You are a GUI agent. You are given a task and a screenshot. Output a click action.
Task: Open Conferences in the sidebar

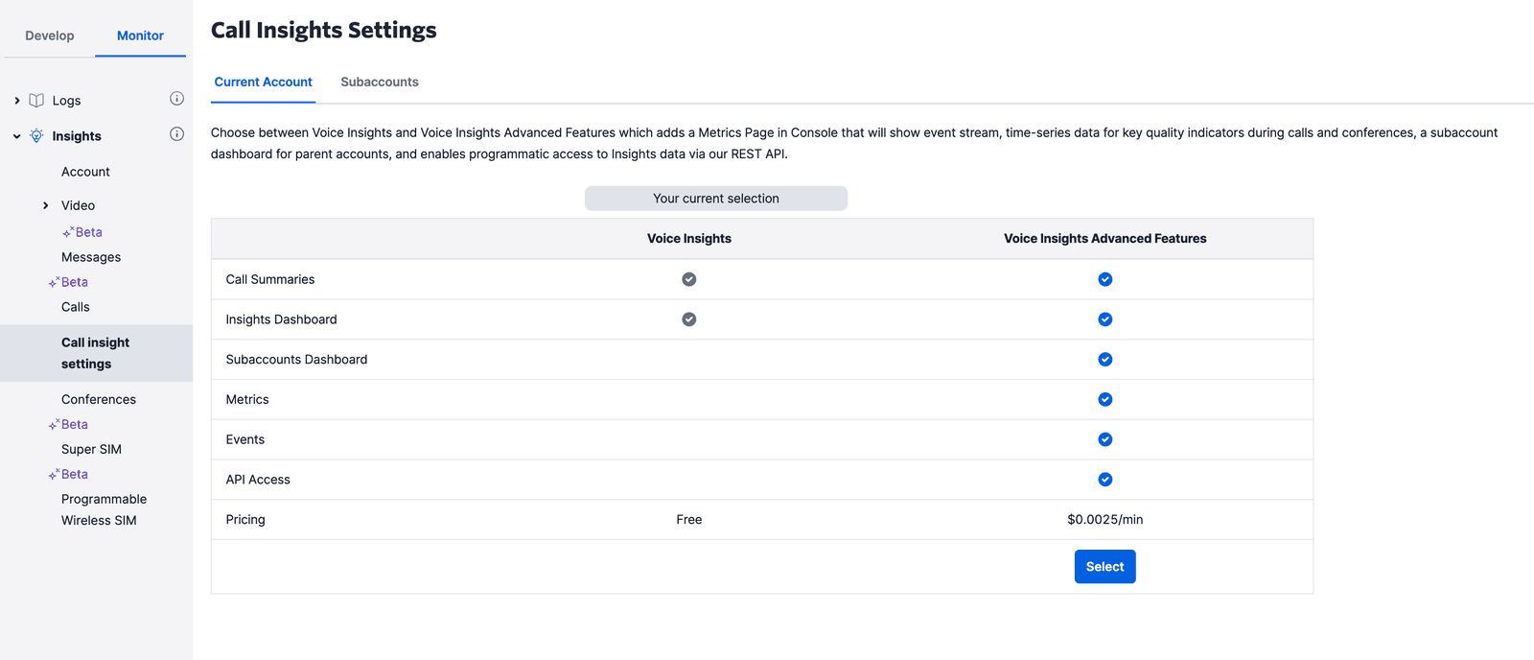pos(99,399)
